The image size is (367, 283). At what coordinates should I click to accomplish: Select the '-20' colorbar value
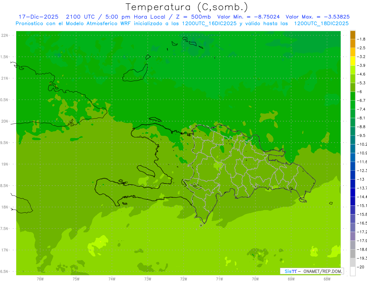[x=360, y=267]
